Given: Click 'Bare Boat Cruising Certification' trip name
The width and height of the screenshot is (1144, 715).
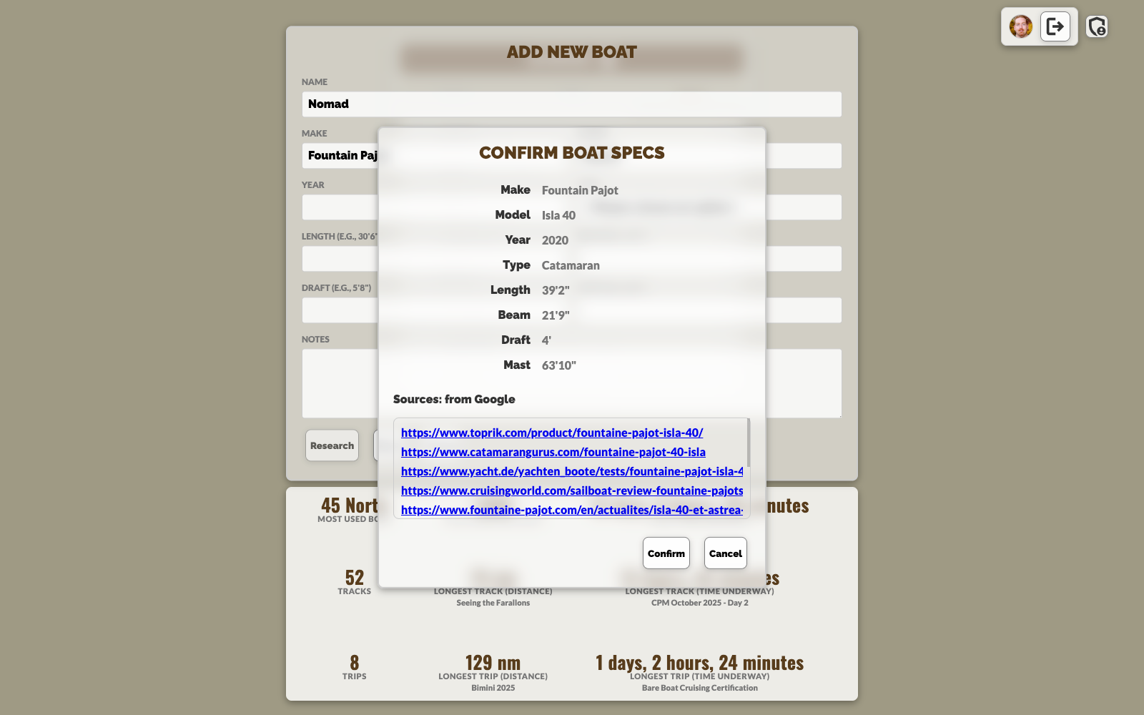Looking at the screenshot, I should coord(700,688).
